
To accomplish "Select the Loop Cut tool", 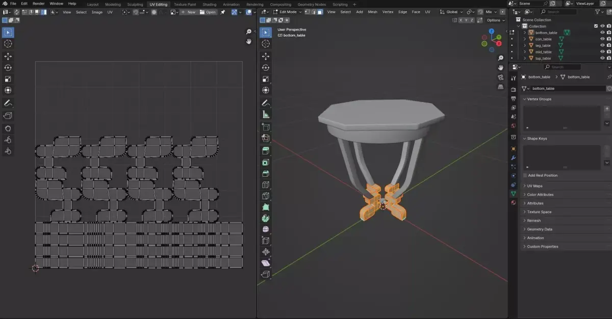I will (266, 185).
